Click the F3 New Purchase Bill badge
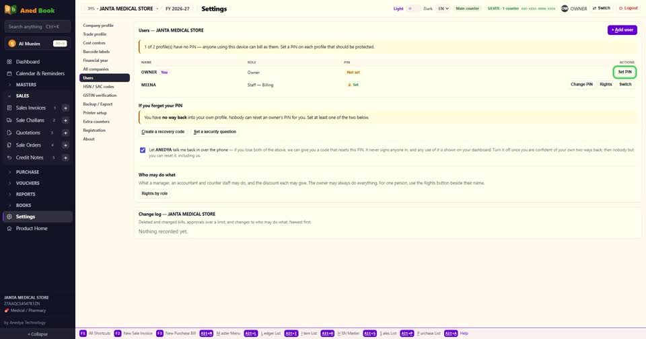Viewport: 646px width, 339px height. pyautogui.click(x=159, y=333)
